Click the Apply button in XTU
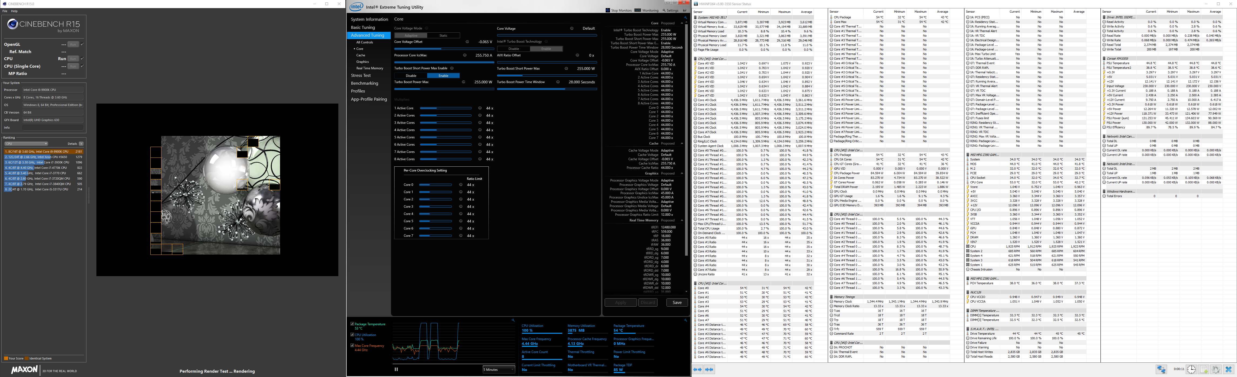 click(621, 302)
